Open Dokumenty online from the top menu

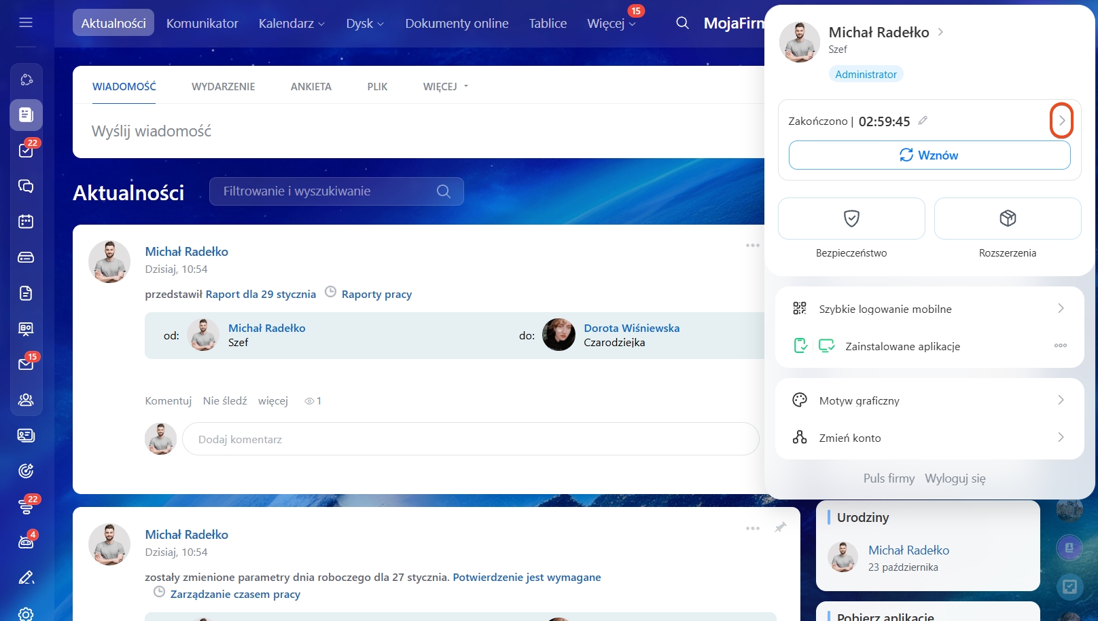point(457,23)
